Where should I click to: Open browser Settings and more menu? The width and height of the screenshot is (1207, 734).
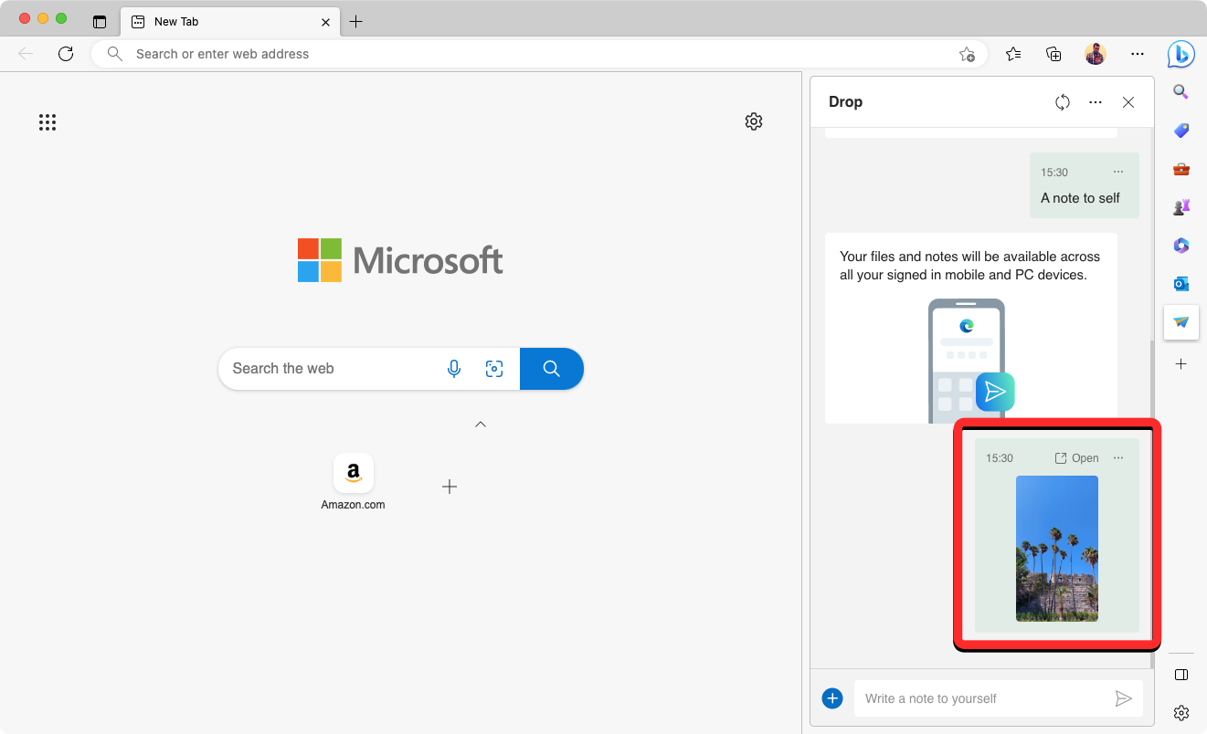click(1137, 55)
